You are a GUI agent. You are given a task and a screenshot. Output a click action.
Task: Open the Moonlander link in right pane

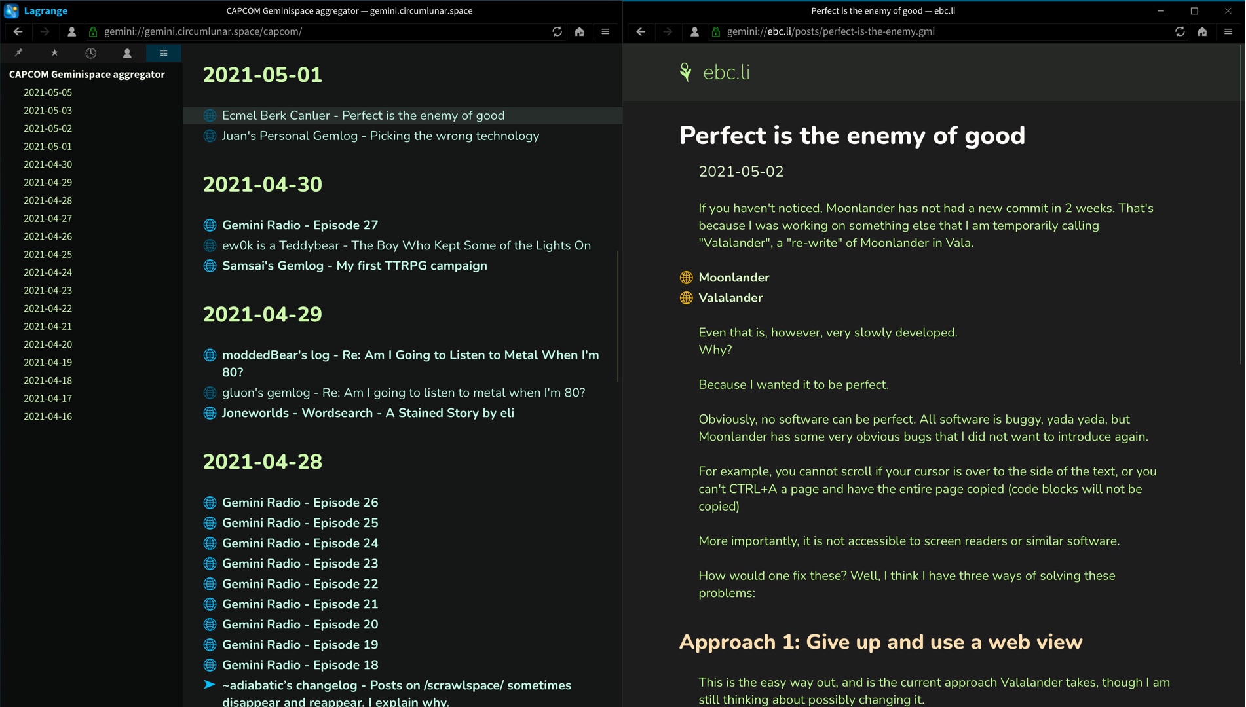coord(734,278)
